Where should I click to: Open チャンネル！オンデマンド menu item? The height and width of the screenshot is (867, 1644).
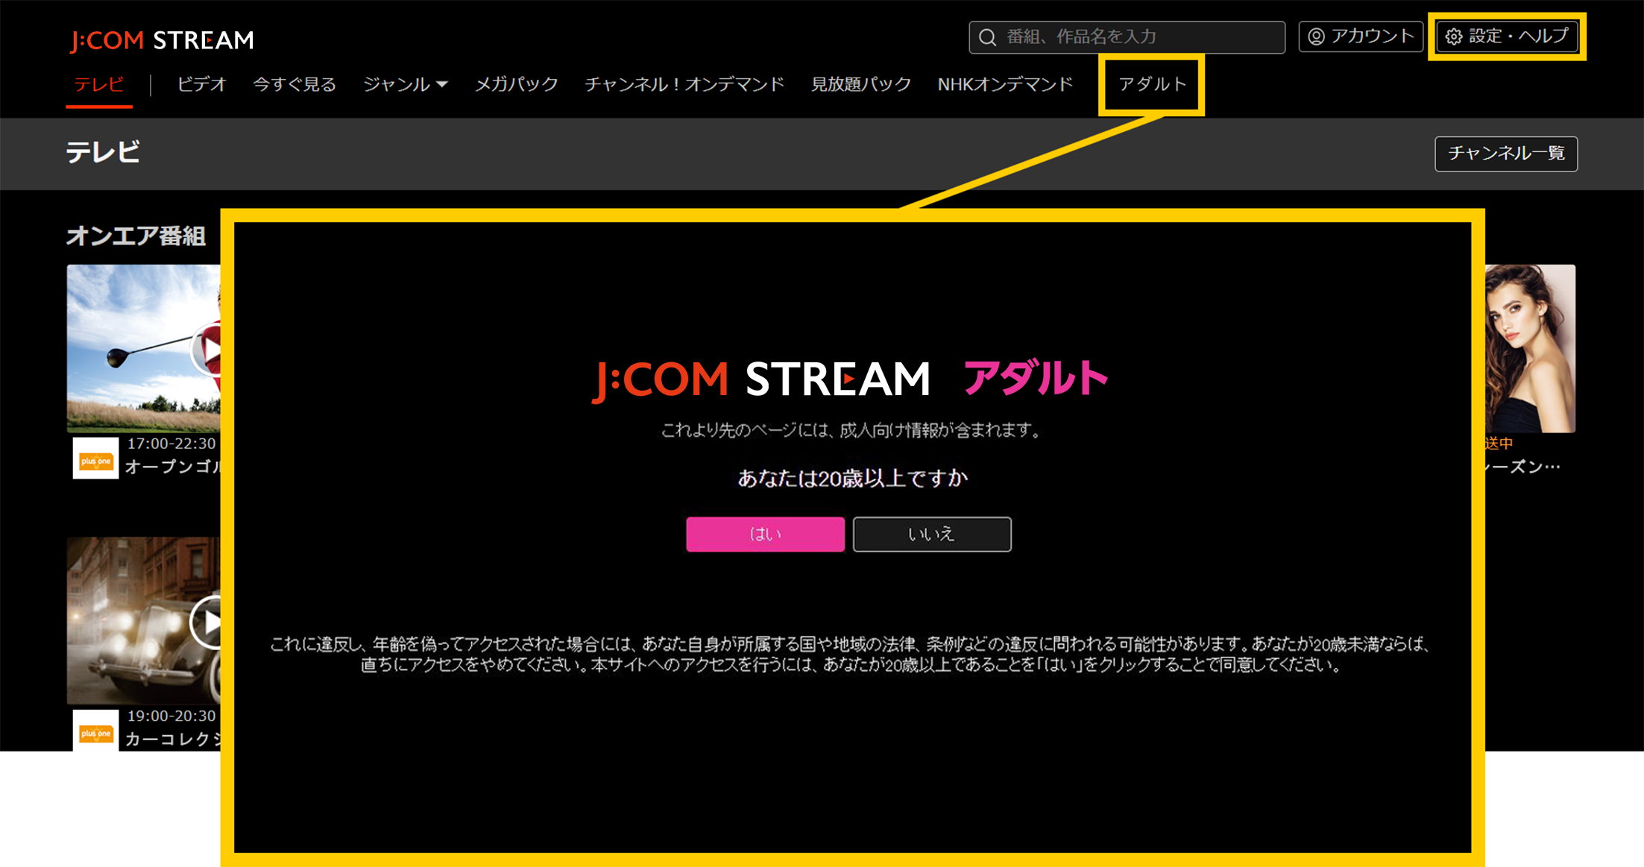pos(684,84)
